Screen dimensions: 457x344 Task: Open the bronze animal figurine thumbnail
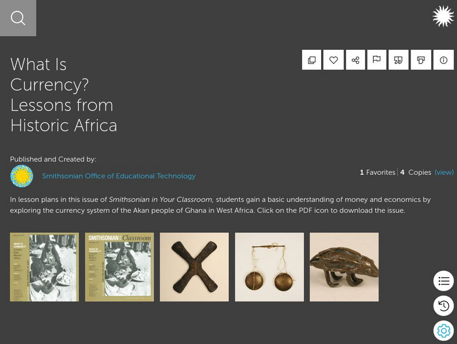click(344, 267)
